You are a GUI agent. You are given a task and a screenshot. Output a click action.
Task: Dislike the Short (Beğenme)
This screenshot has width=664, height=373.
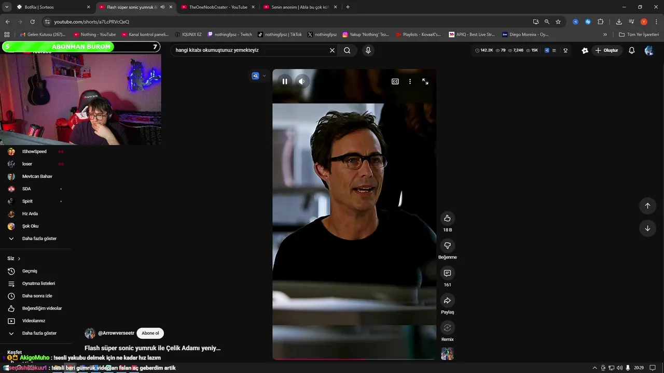(447, 246)
